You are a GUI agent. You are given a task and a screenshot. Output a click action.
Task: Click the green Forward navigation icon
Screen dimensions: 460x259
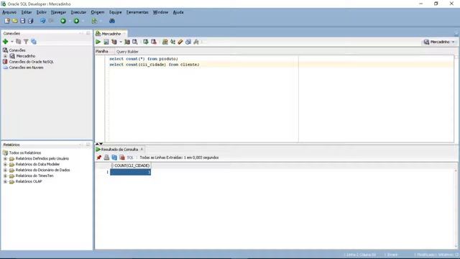pos(76,21)
